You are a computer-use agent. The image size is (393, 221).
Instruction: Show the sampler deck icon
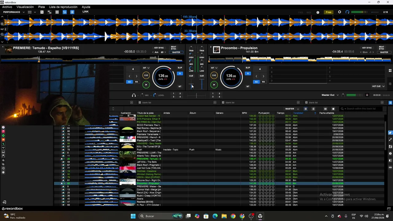pyautogui.click(x=49, y=12)
